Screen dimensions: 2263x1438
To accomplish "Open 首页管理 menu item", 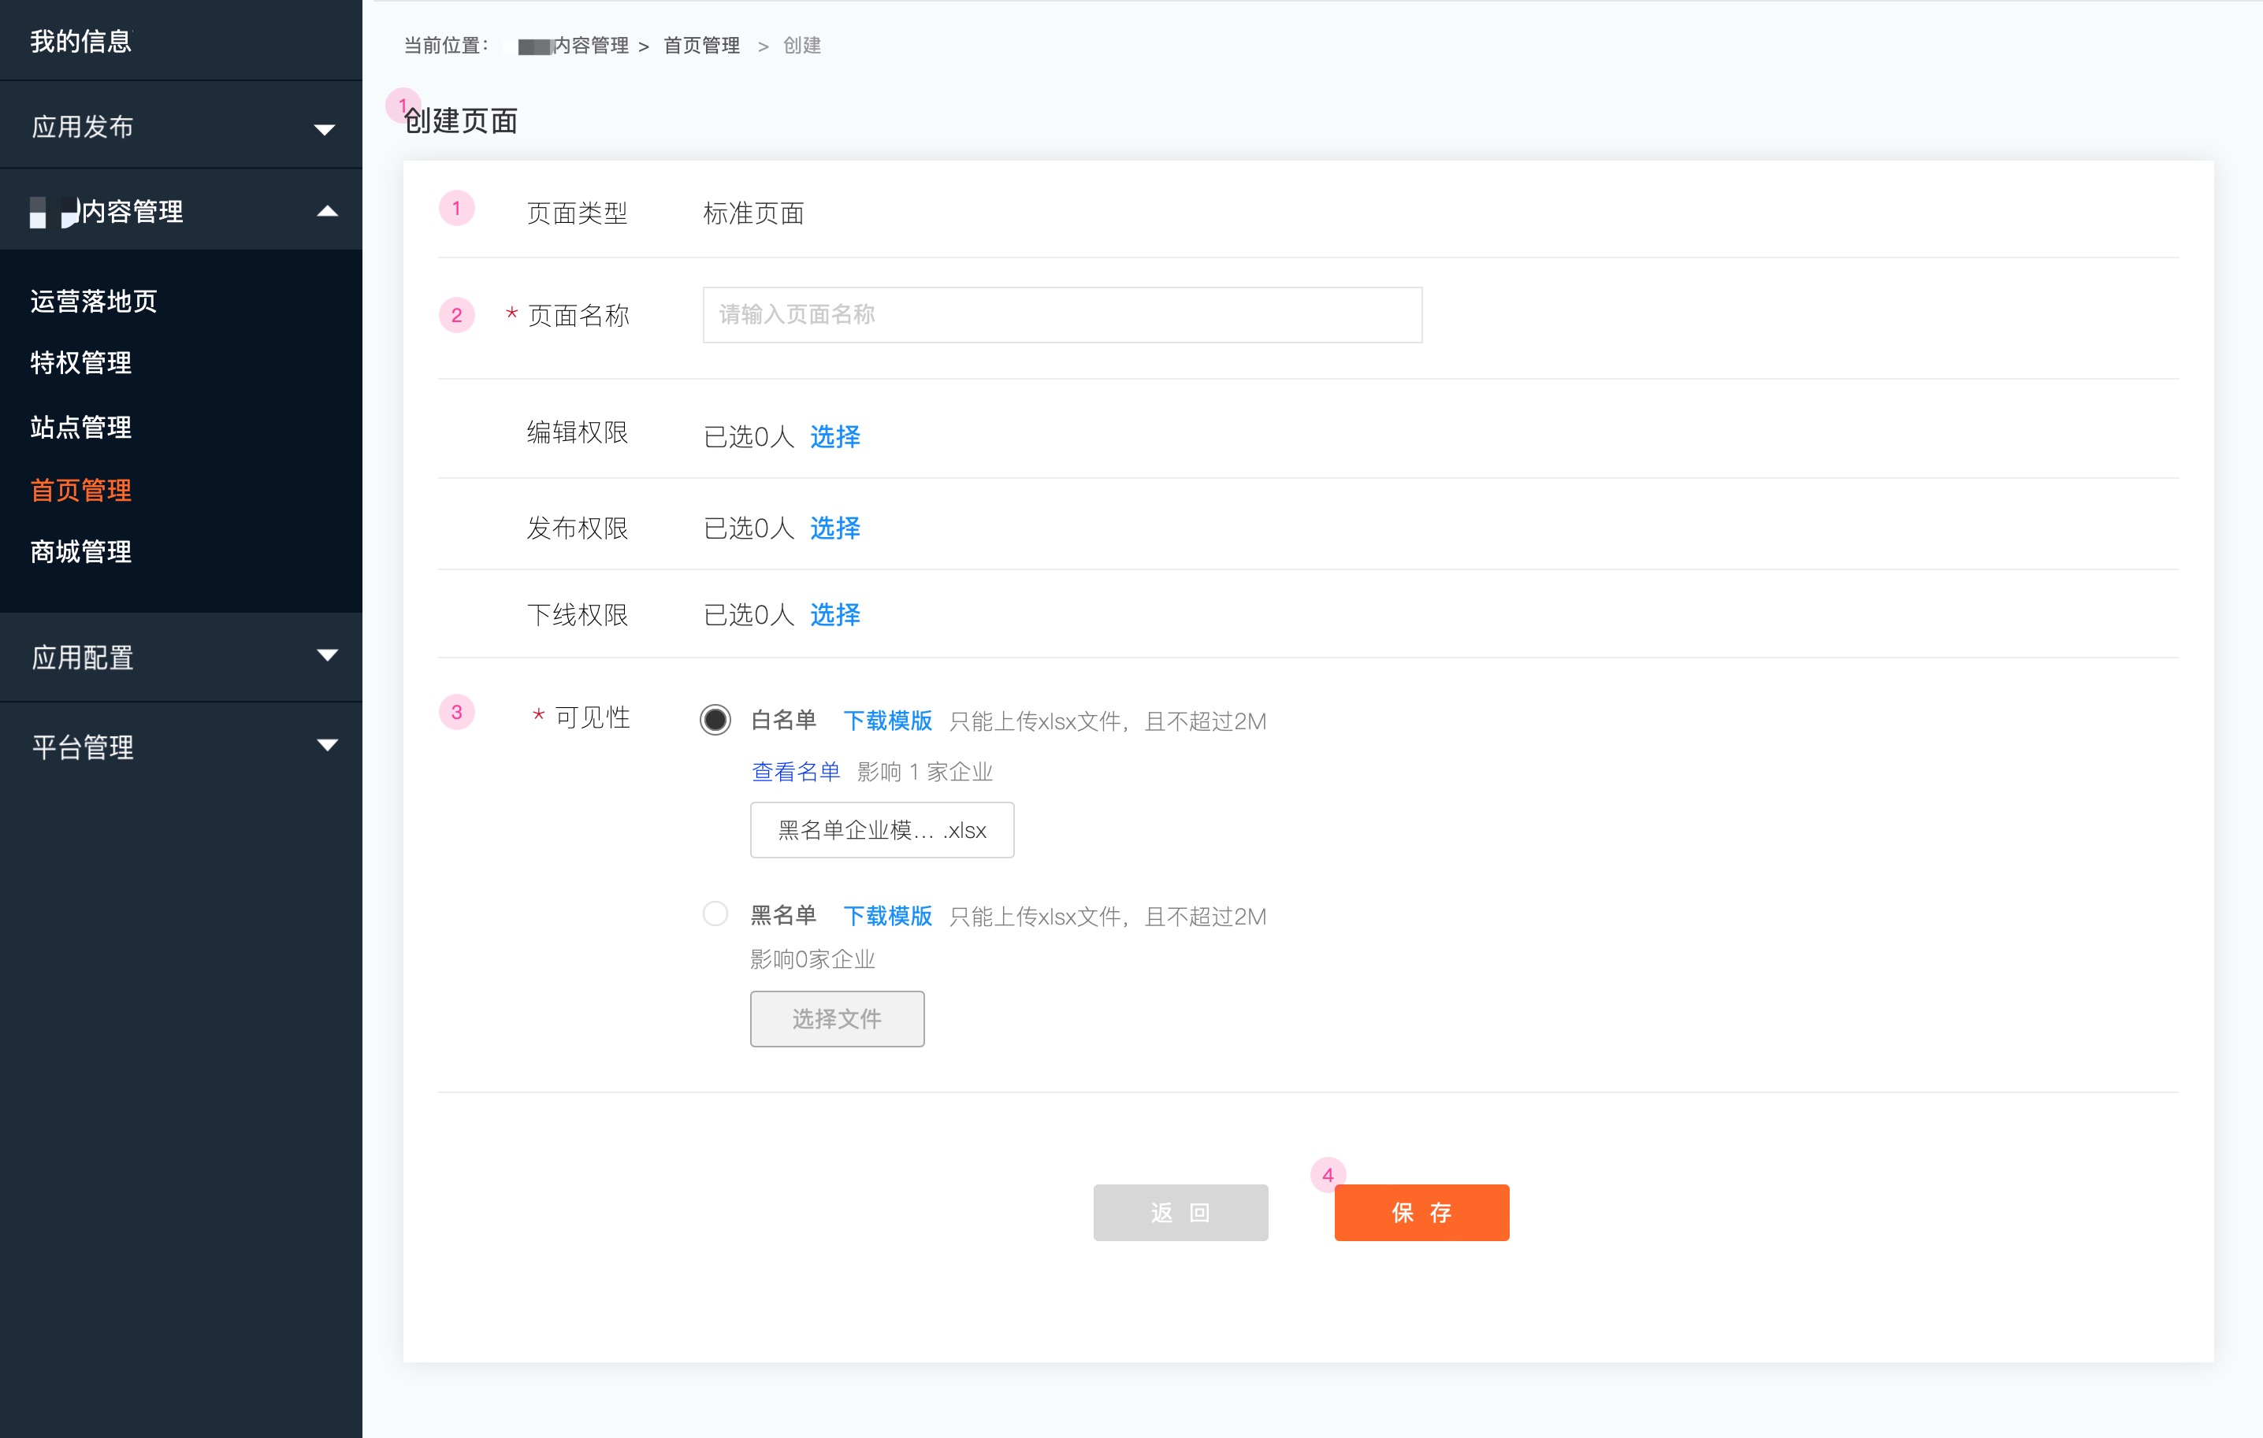I will tap(81, 491).
